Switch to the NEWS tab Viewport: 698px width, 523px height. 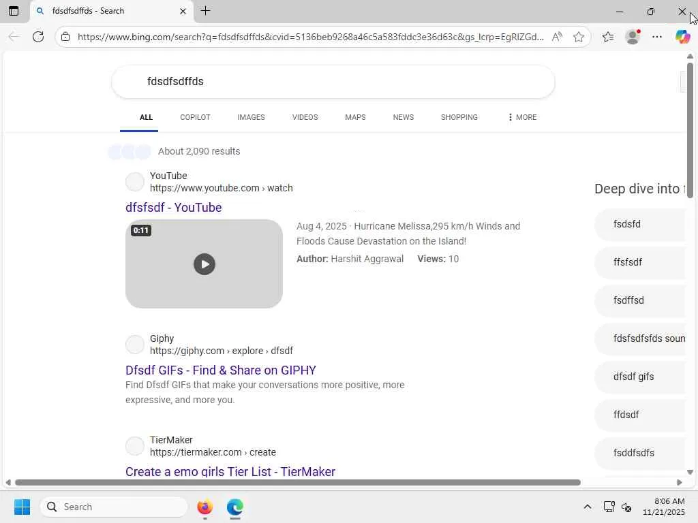pyautogui.click(x=404, y=117)
